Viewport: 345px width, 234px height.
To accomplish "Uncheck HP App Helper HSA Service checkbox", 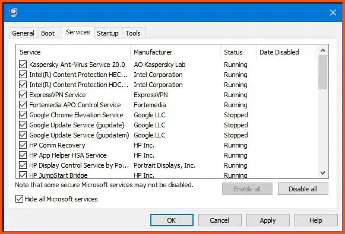I will coord(23,155).
